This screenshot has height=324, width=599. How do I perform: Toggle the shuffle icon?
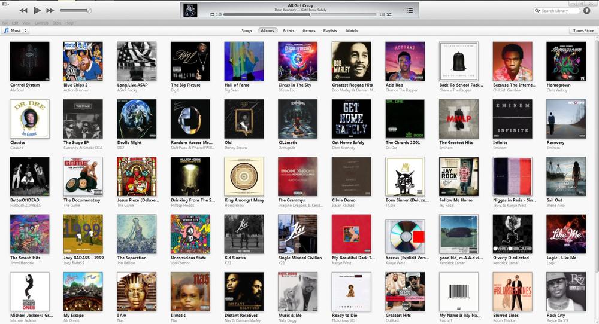coord(389,14)
